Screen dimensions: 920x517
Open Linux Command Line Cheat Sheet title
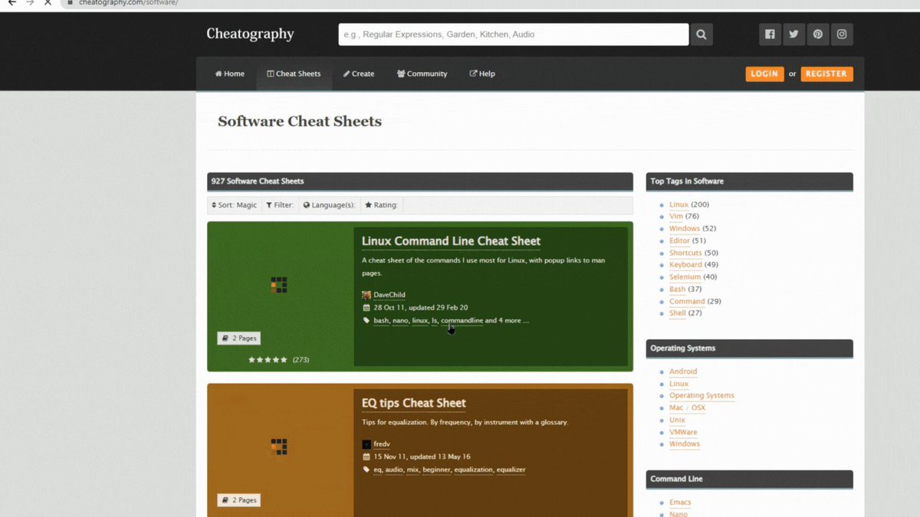pos(451,241)
